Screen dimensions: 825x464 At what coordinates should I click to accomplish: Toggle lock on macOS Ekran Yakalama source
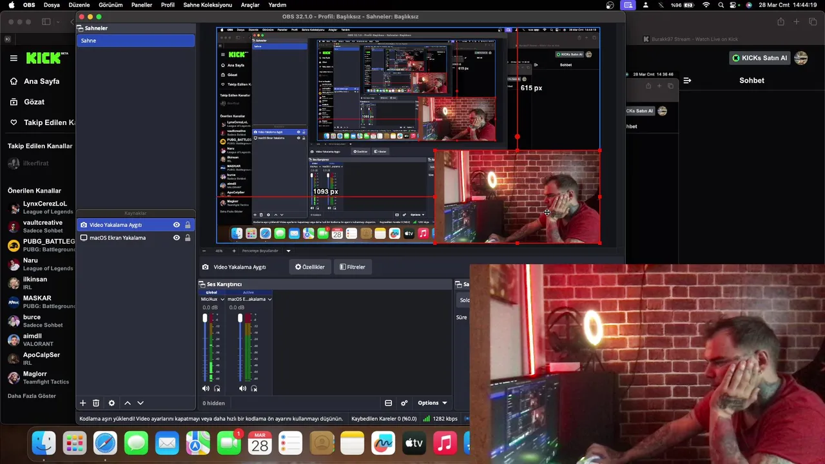point(188,238)
